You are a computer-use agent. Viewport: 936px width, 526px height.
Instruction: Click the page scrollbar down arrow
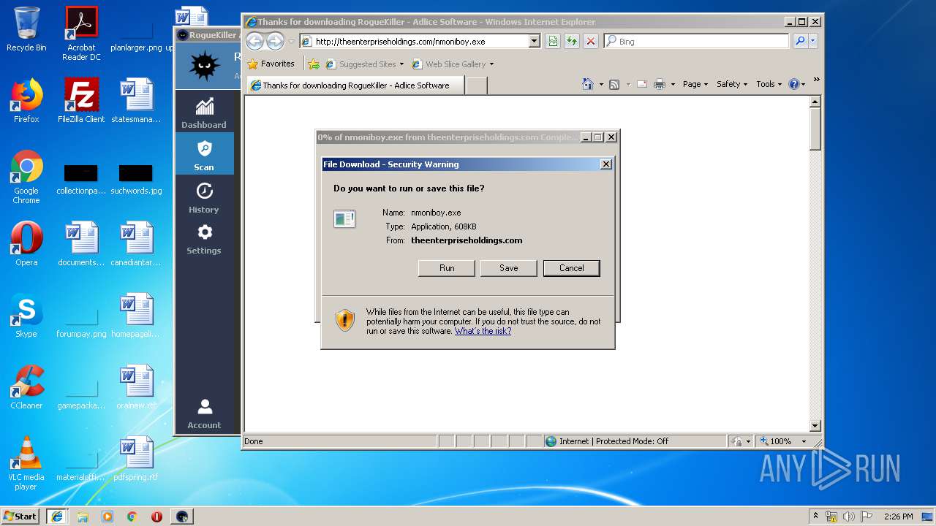(815, 426)
